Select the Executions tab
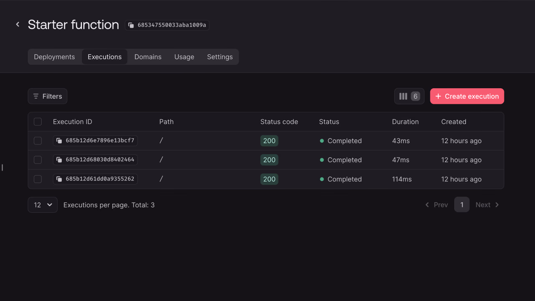535x301 pixels. (x=104, y=57)
